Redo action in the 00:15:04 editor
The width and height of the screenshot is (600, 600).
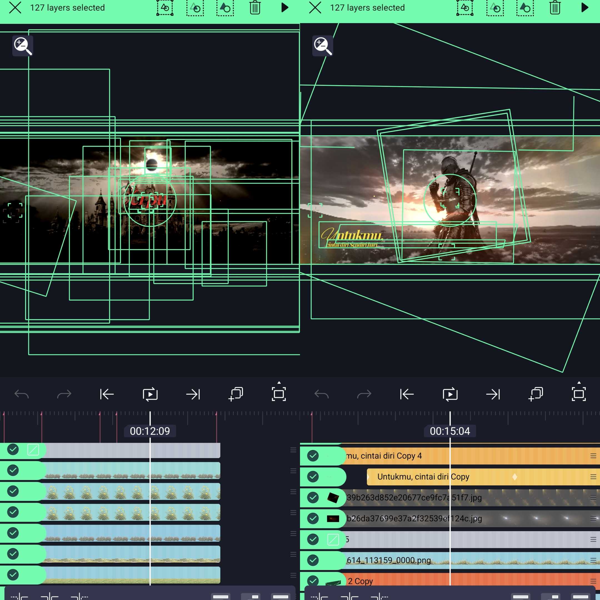(x=364, y=394)
